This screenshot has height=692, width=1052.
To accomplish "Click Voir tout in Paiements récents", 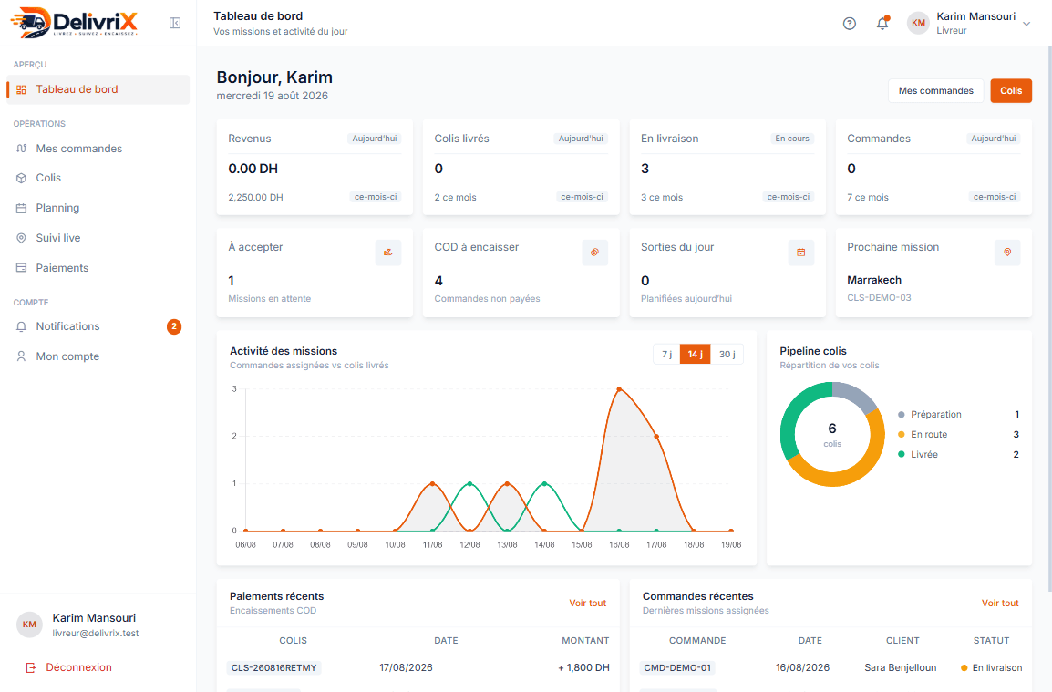I will tap(588, 603).
